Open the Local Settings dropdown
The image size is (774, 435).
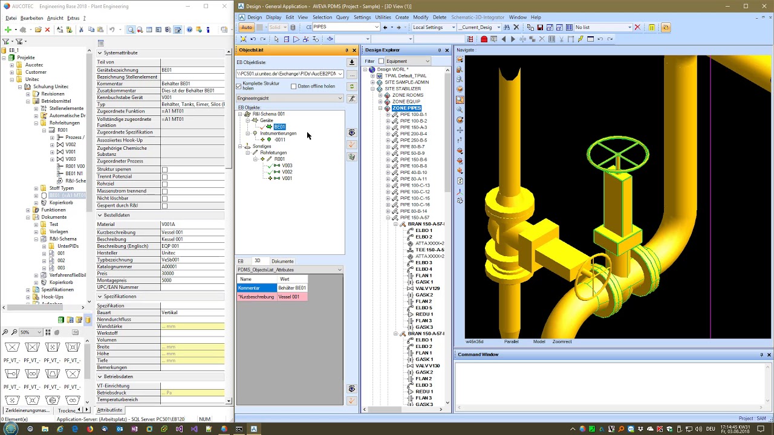click(x=453, y=27)
